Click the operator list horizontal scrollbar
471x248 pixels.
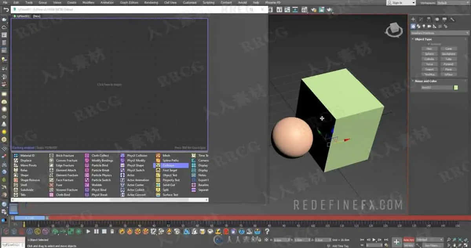pyautogui.click(x=110, y=200)
